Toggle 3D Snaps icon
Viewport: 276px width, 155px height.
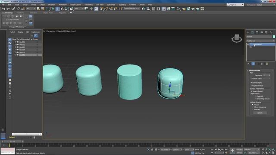pos(101,9)
